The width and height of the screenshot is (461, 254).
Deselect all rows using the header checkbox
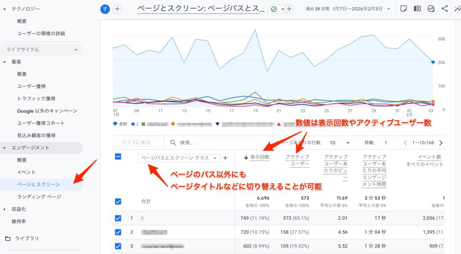(118, 157)
